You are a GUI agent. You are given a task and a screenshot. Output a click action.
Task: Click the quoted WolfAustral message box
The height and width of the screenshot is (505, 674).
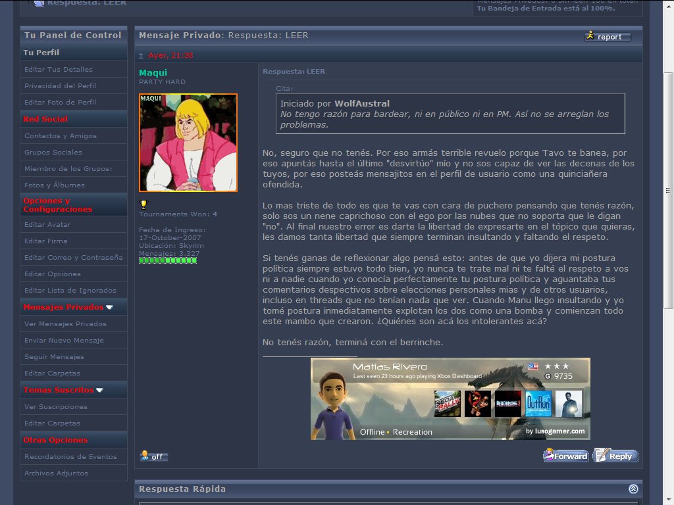point(450,114)
